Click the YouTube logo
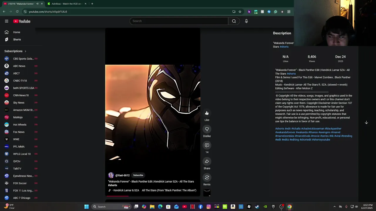This screenshot has width=376, height=211. [22, 21]
